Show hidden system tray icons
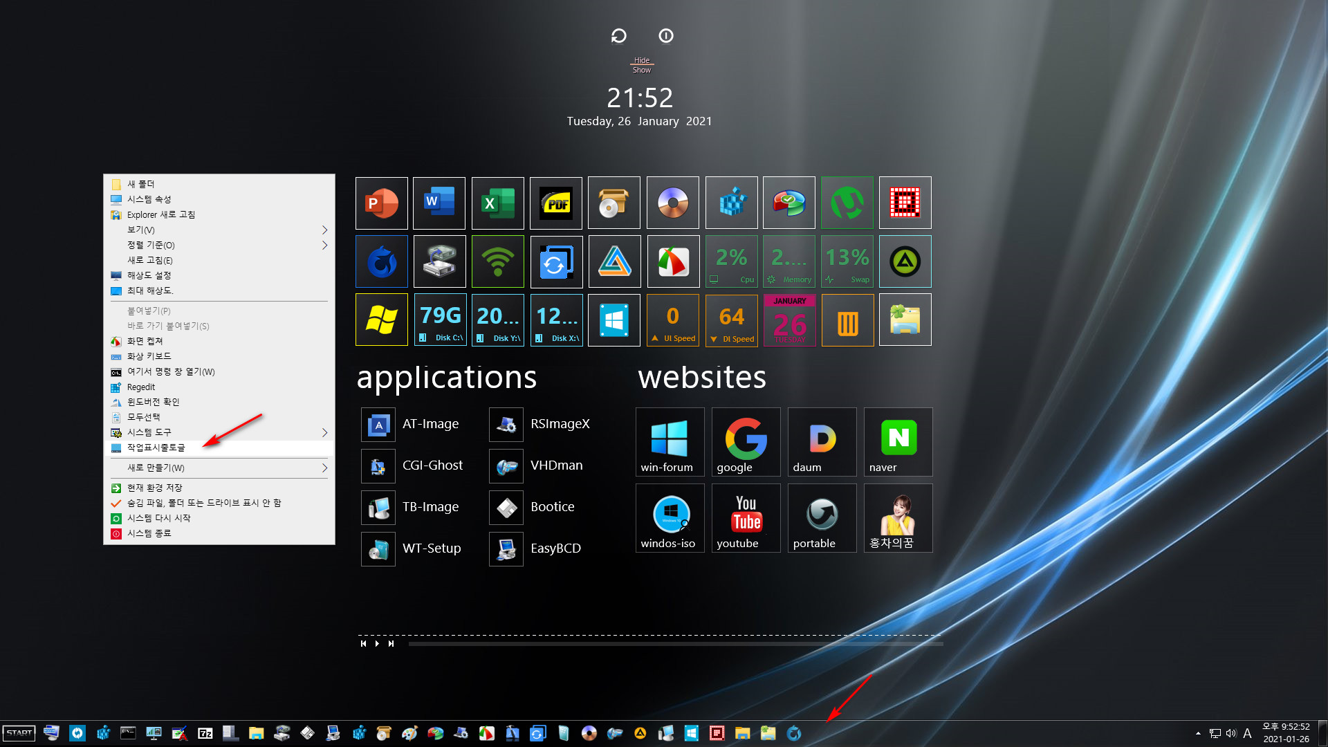Viewport: 1328px width, 747px height. (1198, 733)
